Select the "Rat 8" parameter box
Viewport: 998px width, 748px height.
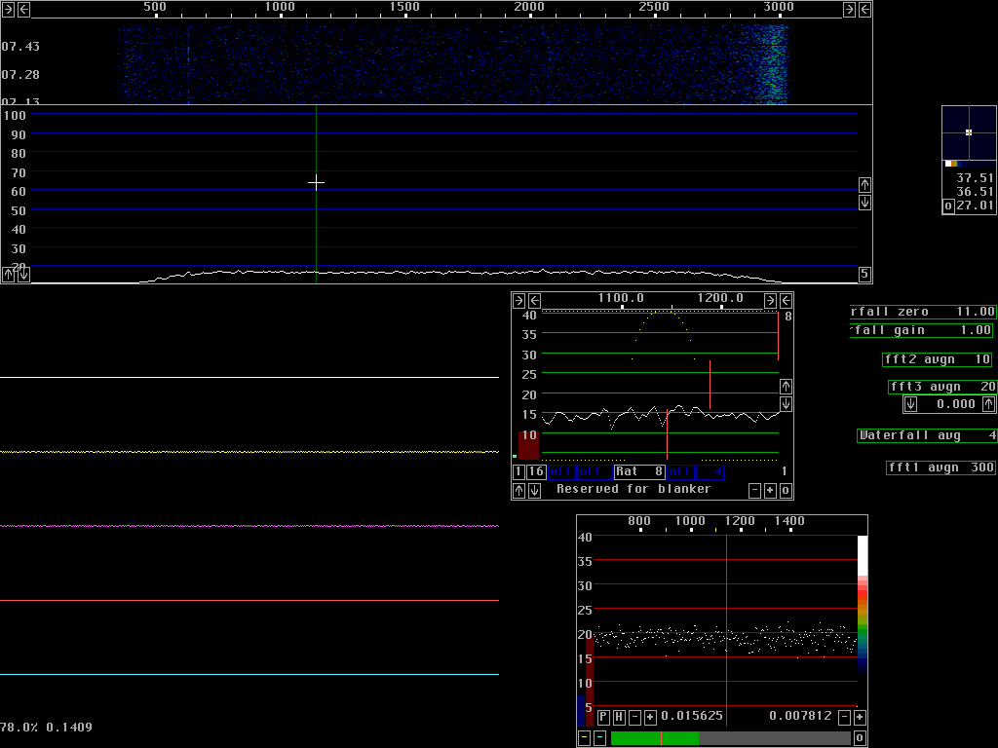[639, 472]
